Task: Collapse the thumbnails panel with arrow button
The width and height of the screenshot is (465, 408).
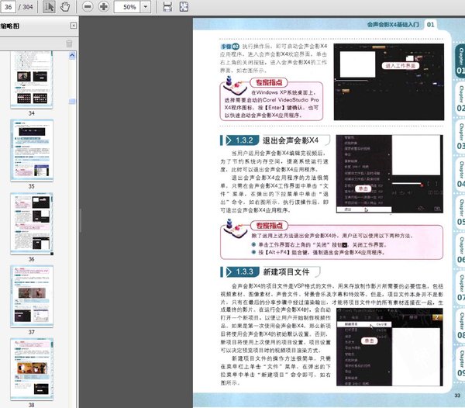Action: click(x=72, y=26)
